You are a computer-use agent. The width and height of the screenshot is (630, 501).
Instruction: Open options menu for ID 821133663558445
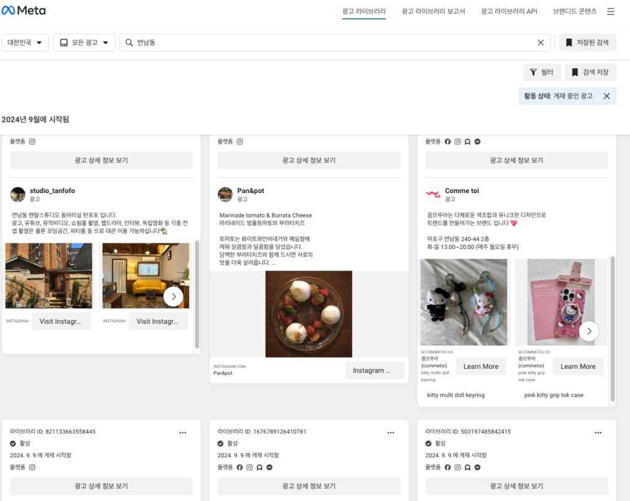pos(183,432)
